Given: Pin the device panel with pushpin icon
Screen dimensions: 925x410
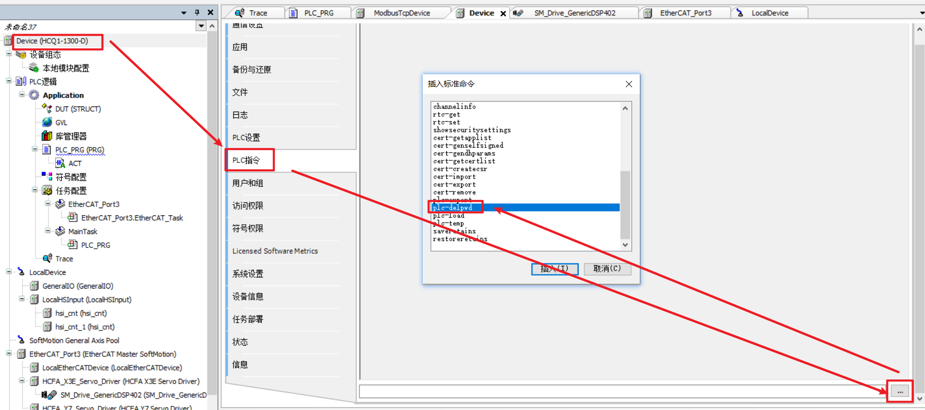Looking at the screenshot, I should tap(197, 12).
